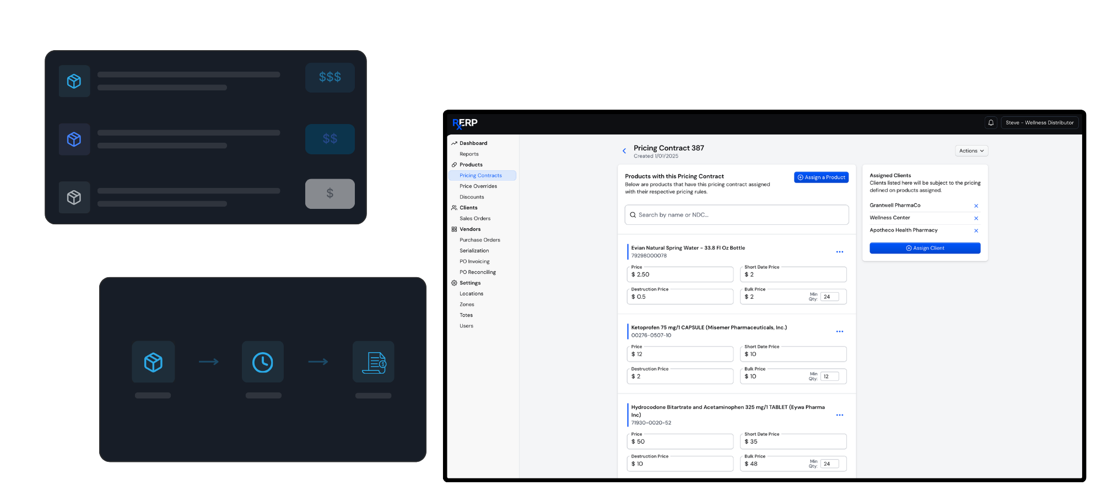Open the Dashboard sidebar item
Screen dimensions: 1102x496
point(473,143)
